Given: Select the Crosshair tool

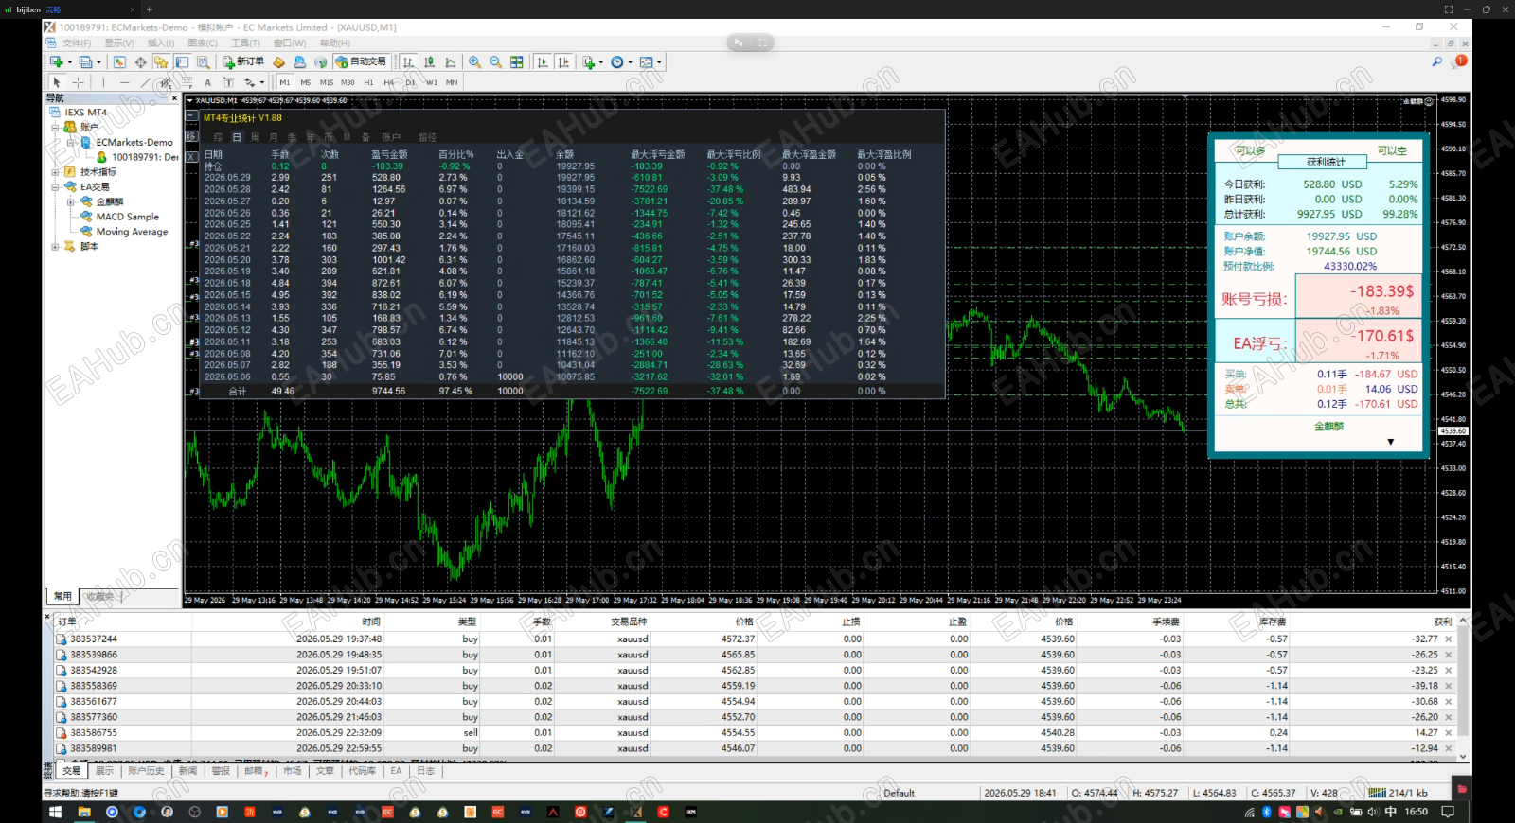Looking at the screenshot, I should [x=78, y=82].
